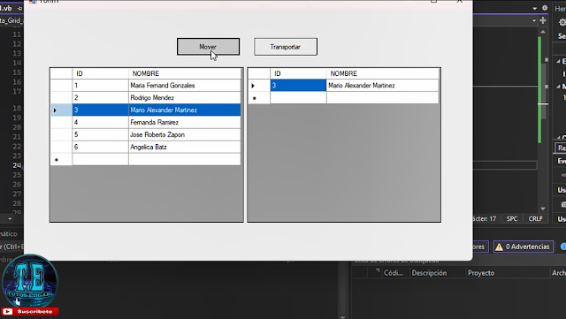This screenshot has height=319, width=566.
Task: Click the right grid NOMBRE column header
Action: [x=383, y=73]
